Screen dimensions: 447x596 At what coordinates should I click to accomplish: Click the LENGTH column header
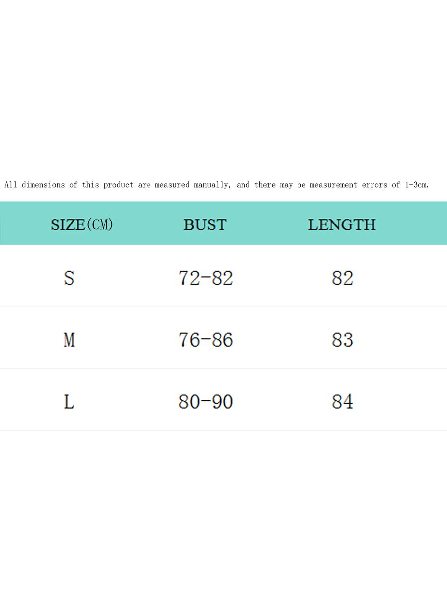click(x=342, y=224)
